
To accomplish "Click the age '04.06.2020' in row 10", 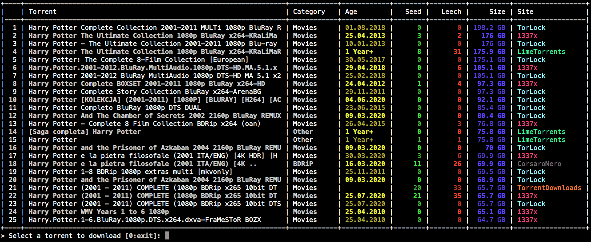I will coord(365,100).
